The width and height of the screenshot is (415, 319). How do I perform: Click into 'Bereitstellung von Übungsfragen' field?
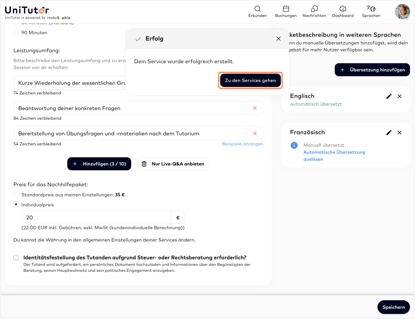pyautogui.click(x=130, y=134)
